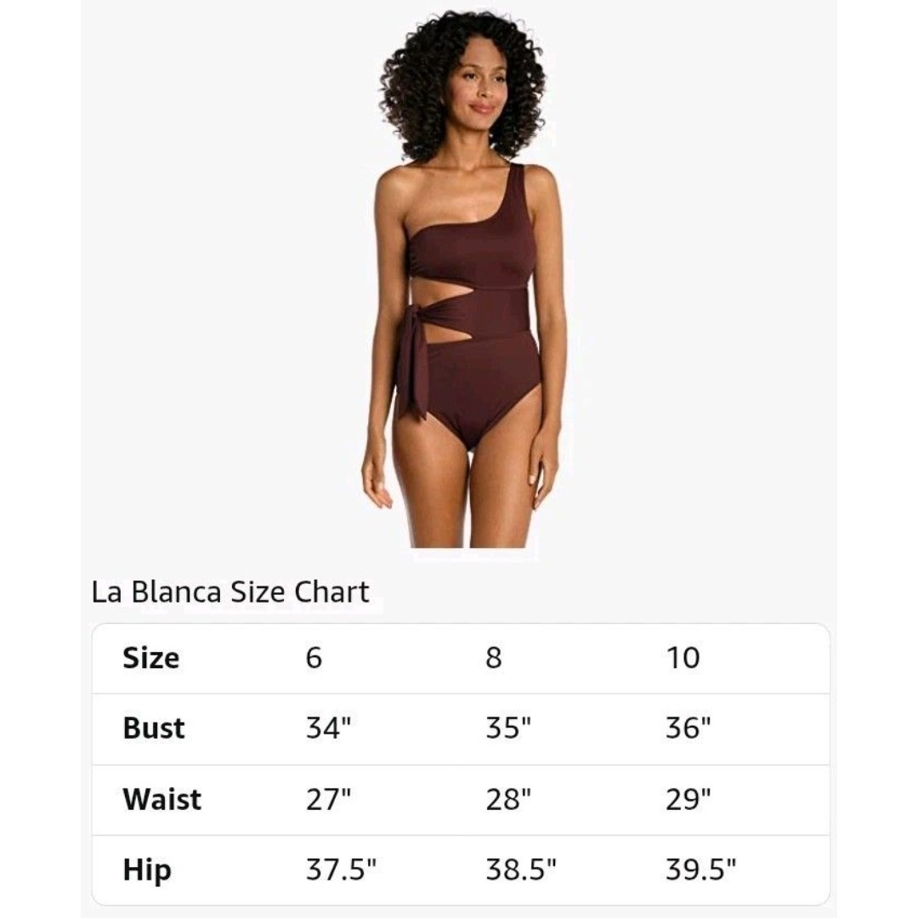Click the 35" bust measurement
The height and width of the screenshot is (918, 918).
click(x=508, y=728)
